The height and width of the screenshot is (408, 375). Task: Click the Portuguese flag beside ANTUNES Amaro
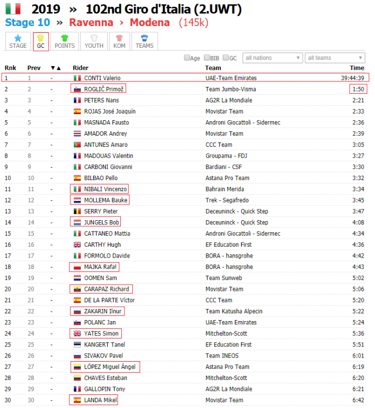[x=77, y=145]
